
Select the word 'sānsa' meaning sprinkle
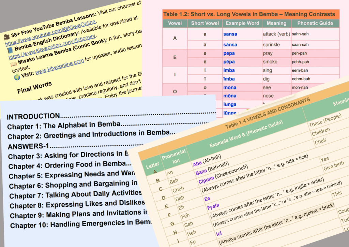click(x=230, y=45)
